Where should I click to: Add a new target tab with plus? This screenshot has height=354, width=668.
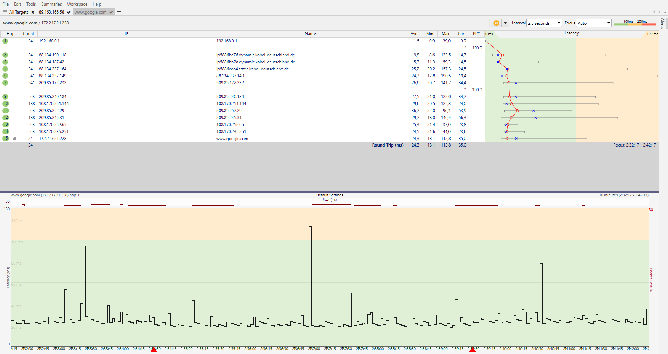pos(119,11)
